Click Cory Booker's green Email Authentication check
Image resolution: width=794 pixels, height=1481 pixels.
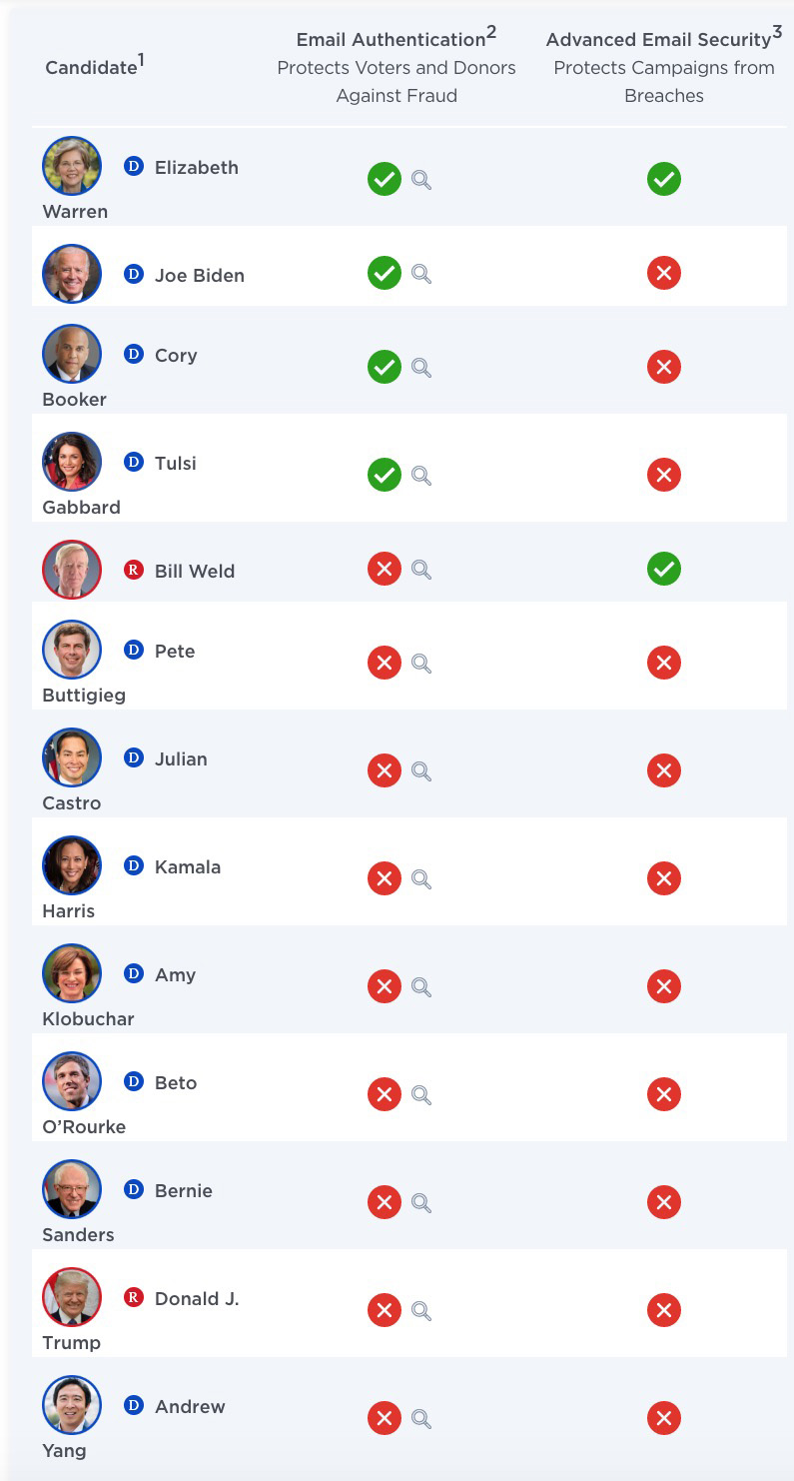(385, 367)
